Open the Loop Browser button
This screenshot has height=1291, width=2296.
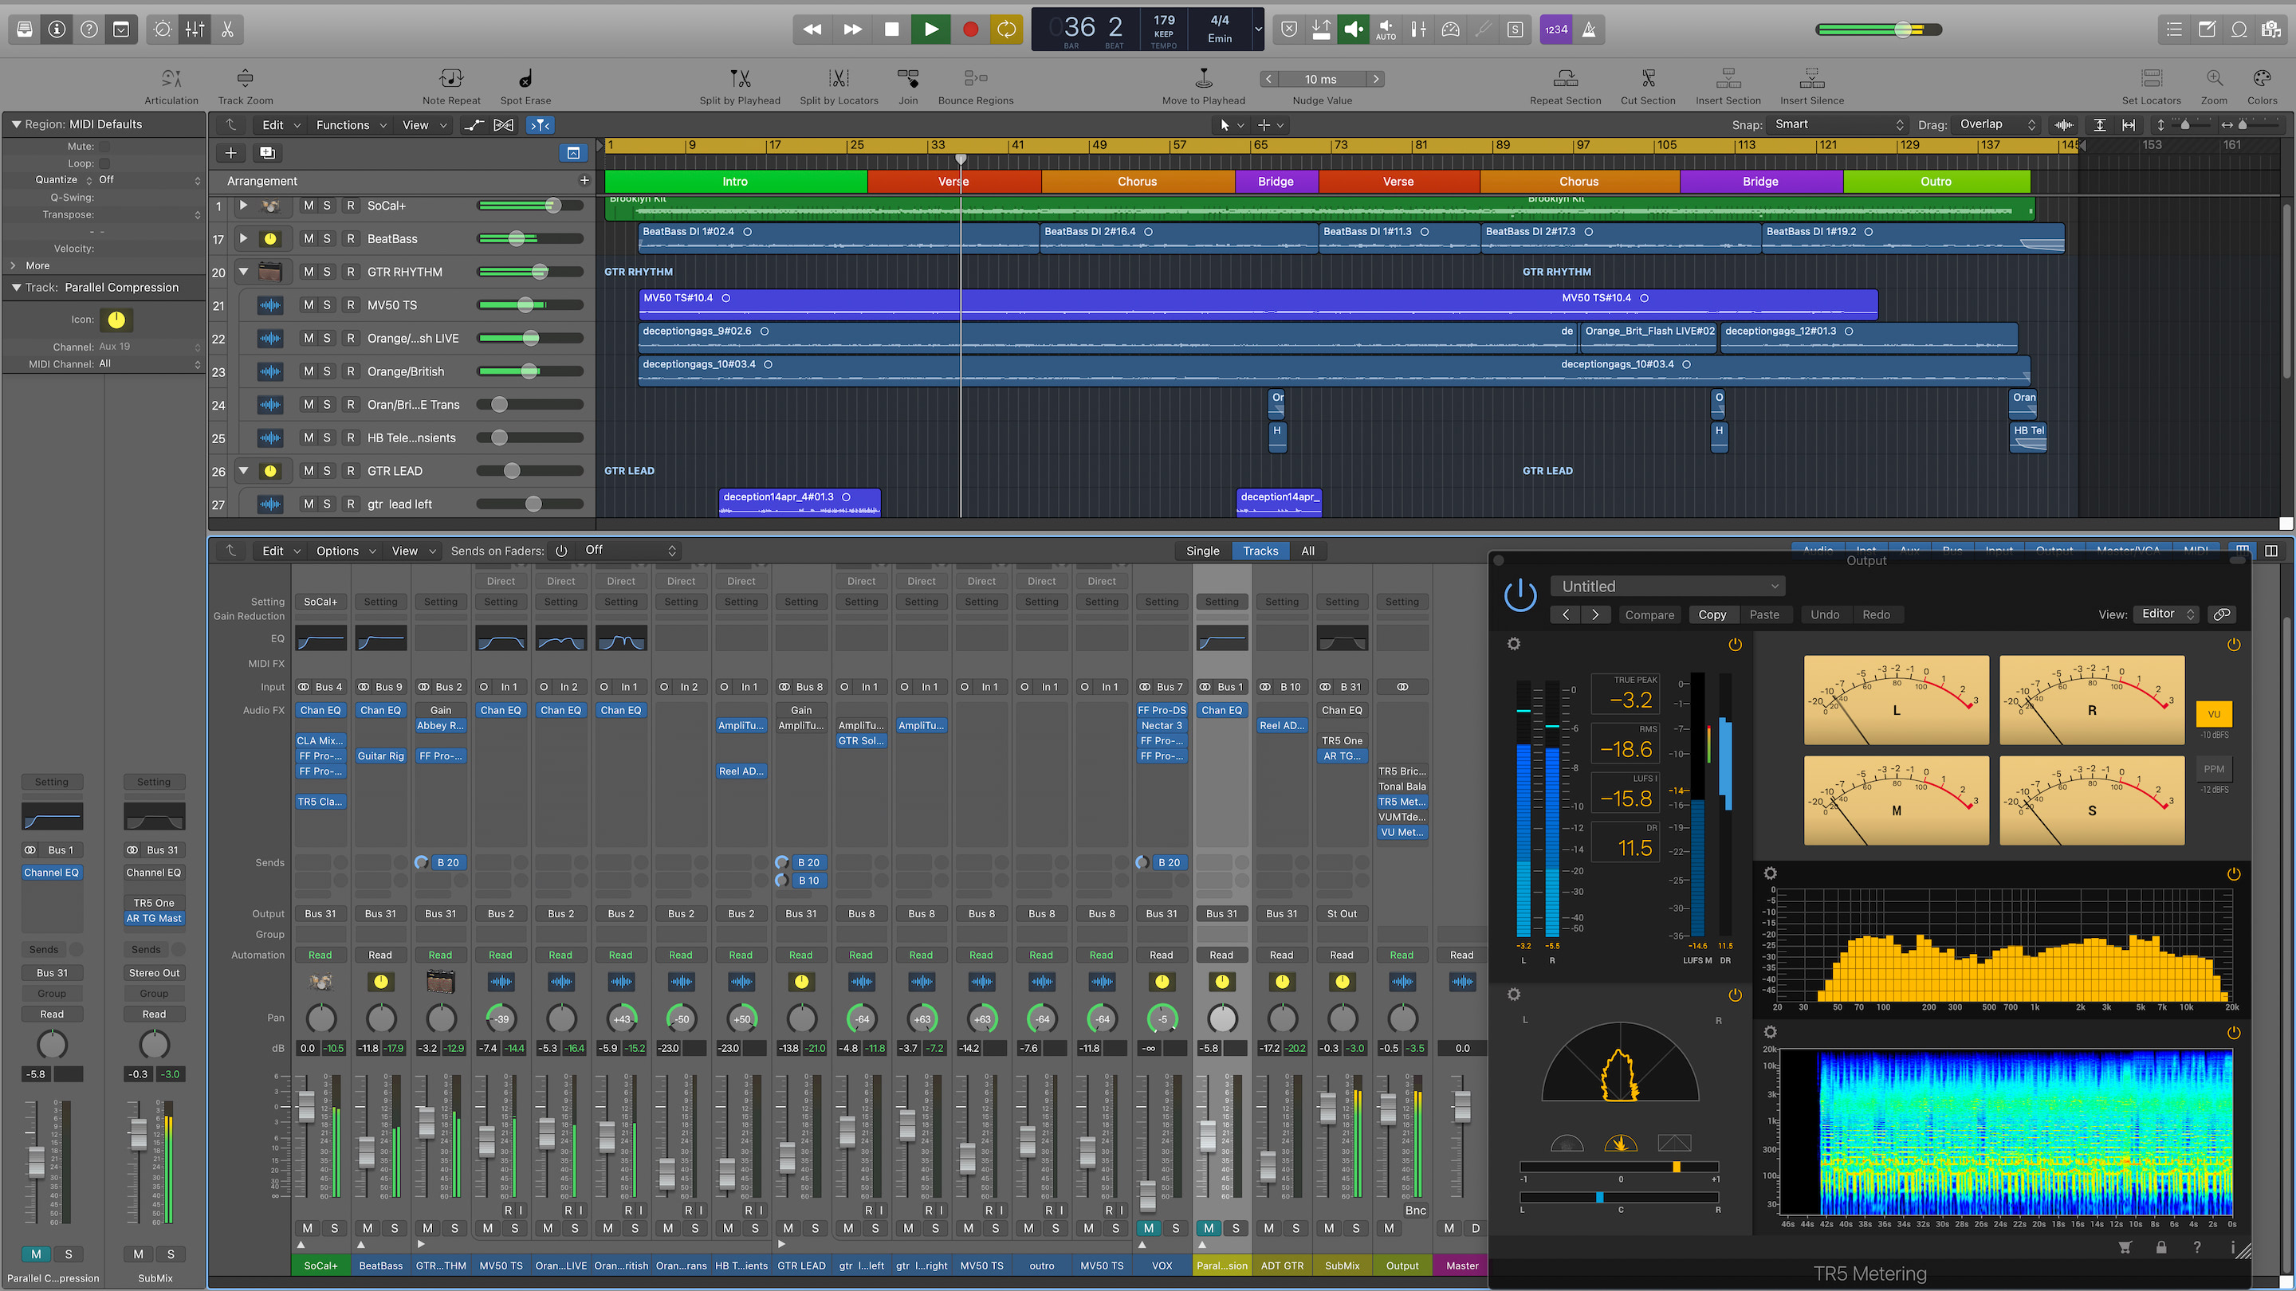point(2239,29)
